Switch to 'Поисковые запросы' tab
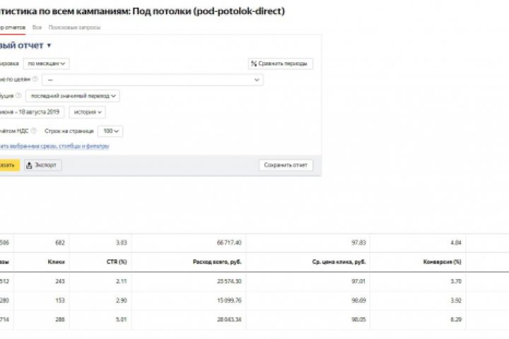Viewport: 509px width, 339px height. pos(74,28)
